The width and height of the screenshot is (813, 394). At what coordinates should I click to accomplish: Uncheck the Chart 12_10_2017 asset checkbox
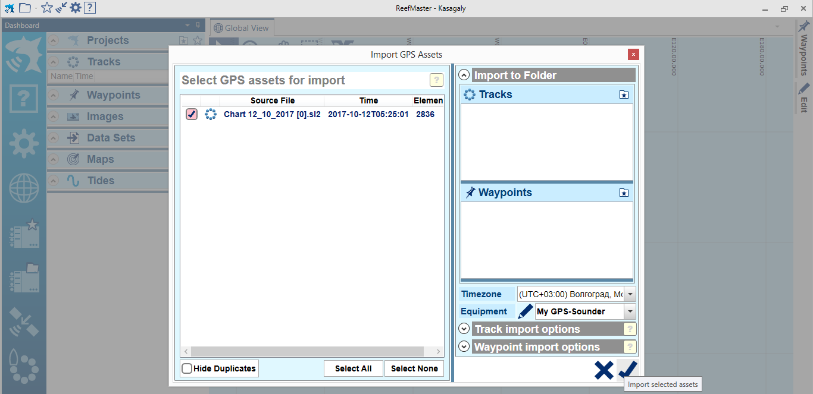click(x=192, y=114)
